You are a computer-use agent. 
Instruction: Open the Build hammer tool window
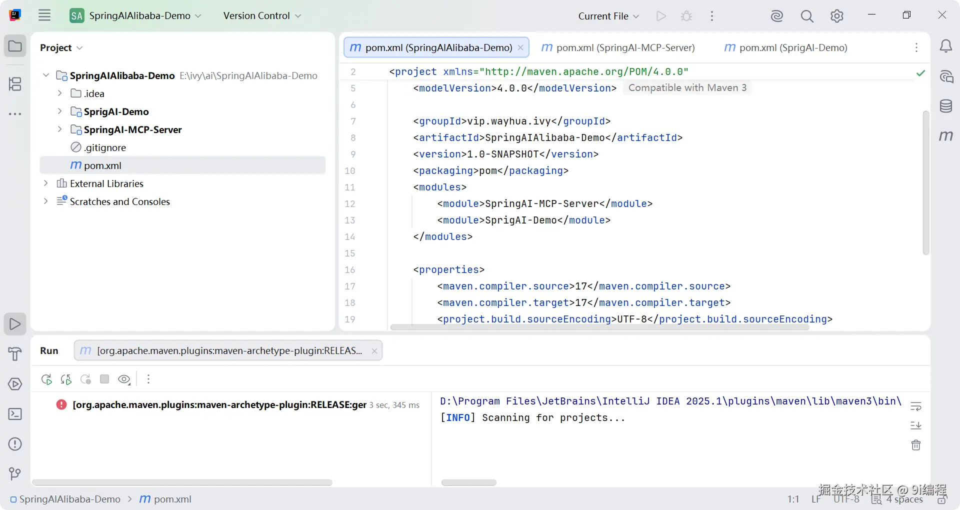coord(15,354)
